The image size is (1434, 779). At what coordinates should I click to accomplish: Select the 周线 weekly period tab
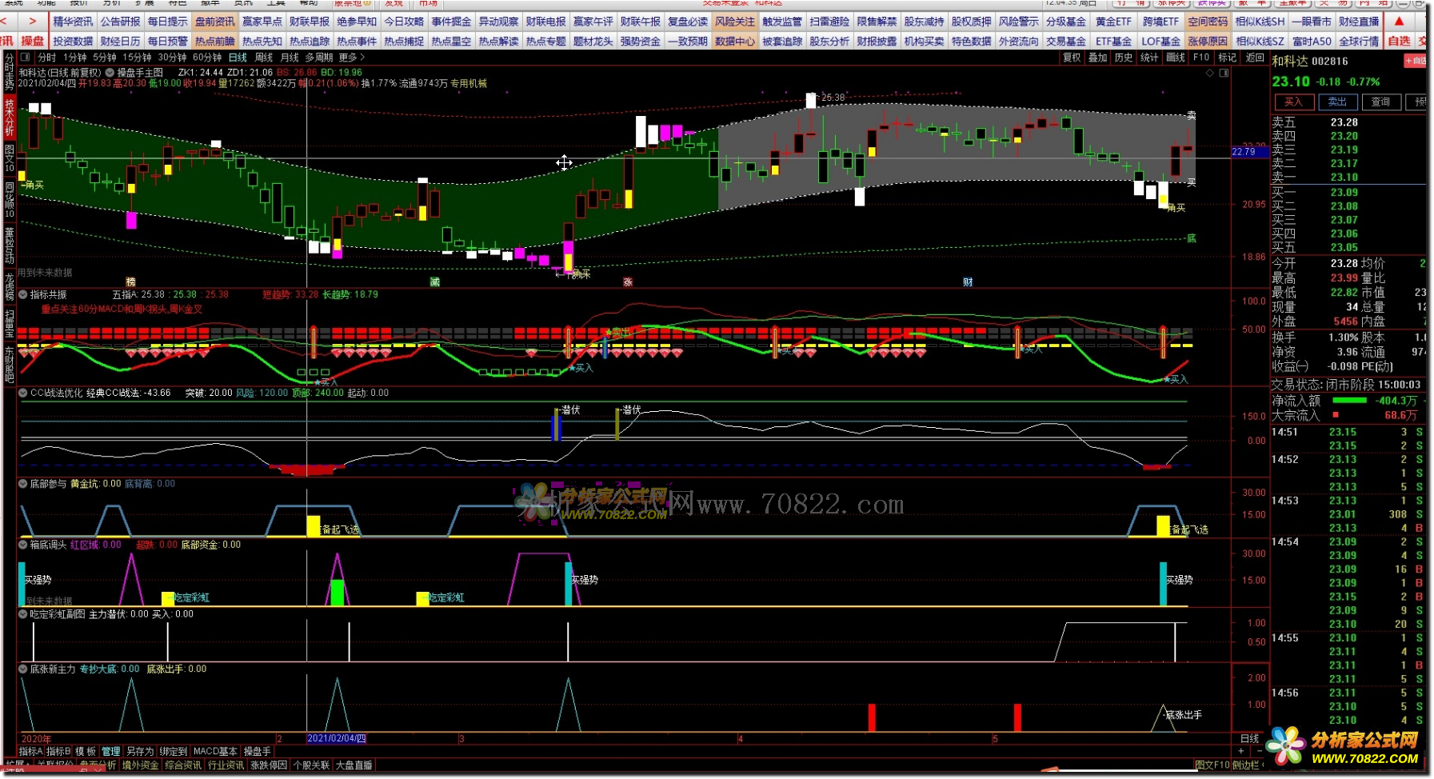264,58
